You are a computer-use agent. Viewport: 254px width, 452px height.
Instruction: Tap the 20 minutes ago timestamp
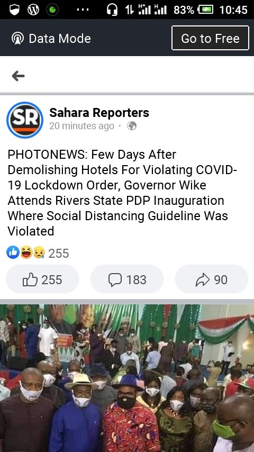click(81, 126)
